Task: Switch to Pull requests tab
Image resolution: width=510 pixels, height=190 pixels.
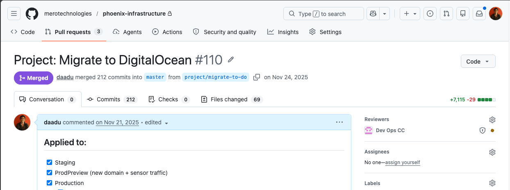Action: [74, 32]
